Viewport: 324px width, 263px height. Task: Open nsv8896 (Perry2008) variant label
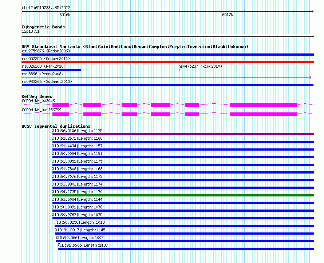(43, 74)
